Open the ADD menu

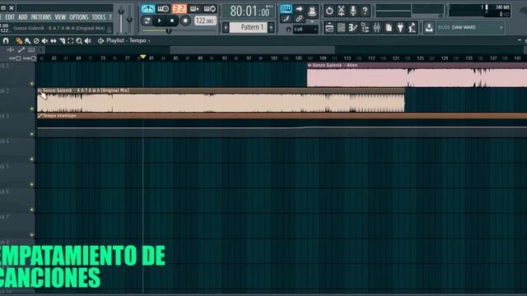coord(22,17)
